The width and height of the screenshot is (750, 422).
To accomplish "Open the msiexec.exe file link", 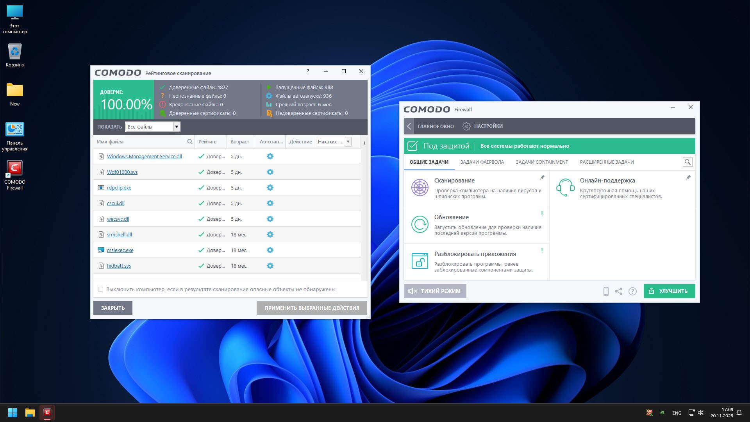I will click(x=120, y=250).
